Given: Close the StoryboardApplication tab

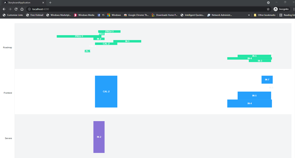Looking at the screenshot, I should (43, 3).
